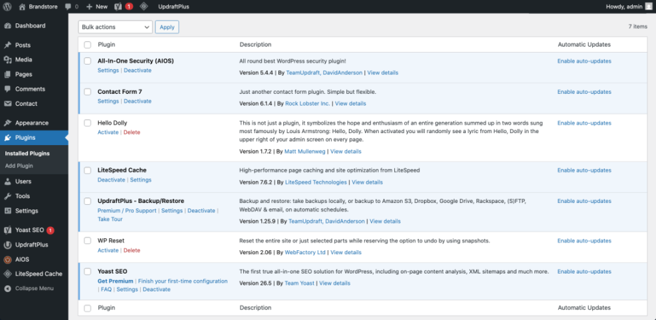
Task: Click the plus New icon in admin bar
Action: pos(89,7)
